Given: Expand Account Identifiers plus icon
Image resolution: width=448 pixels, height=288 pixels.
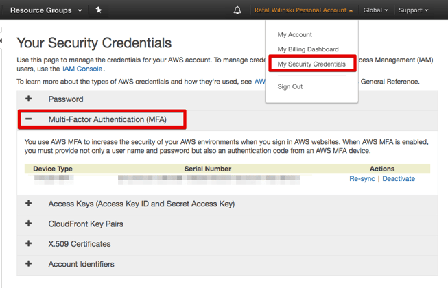Looking at the screenshot, I should 28,264.
